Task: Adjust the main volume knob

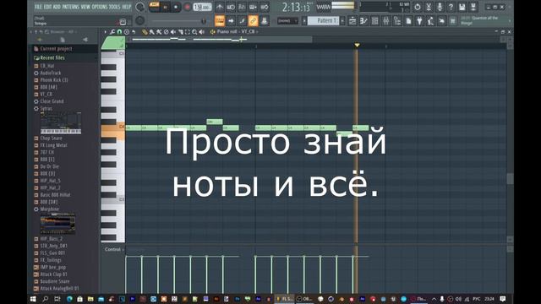Action: coord(139,7)
